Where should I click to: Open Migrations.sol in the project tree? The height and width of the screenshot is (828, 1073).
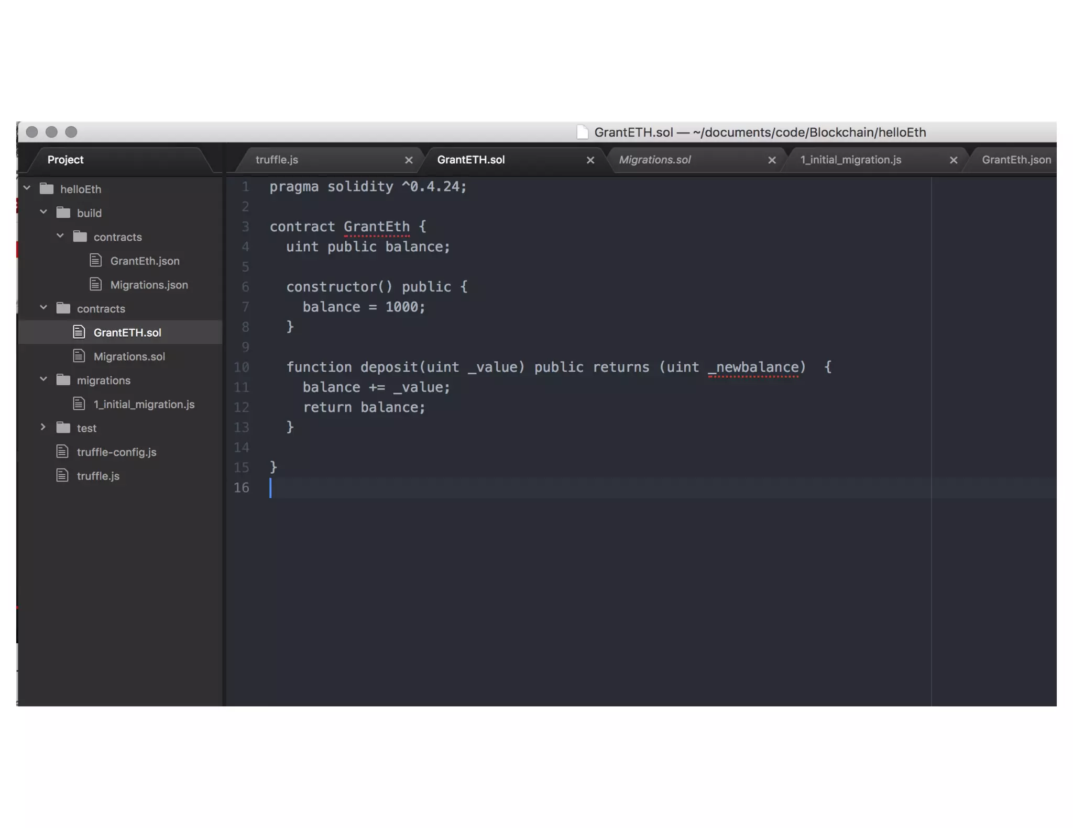(129, 356)
